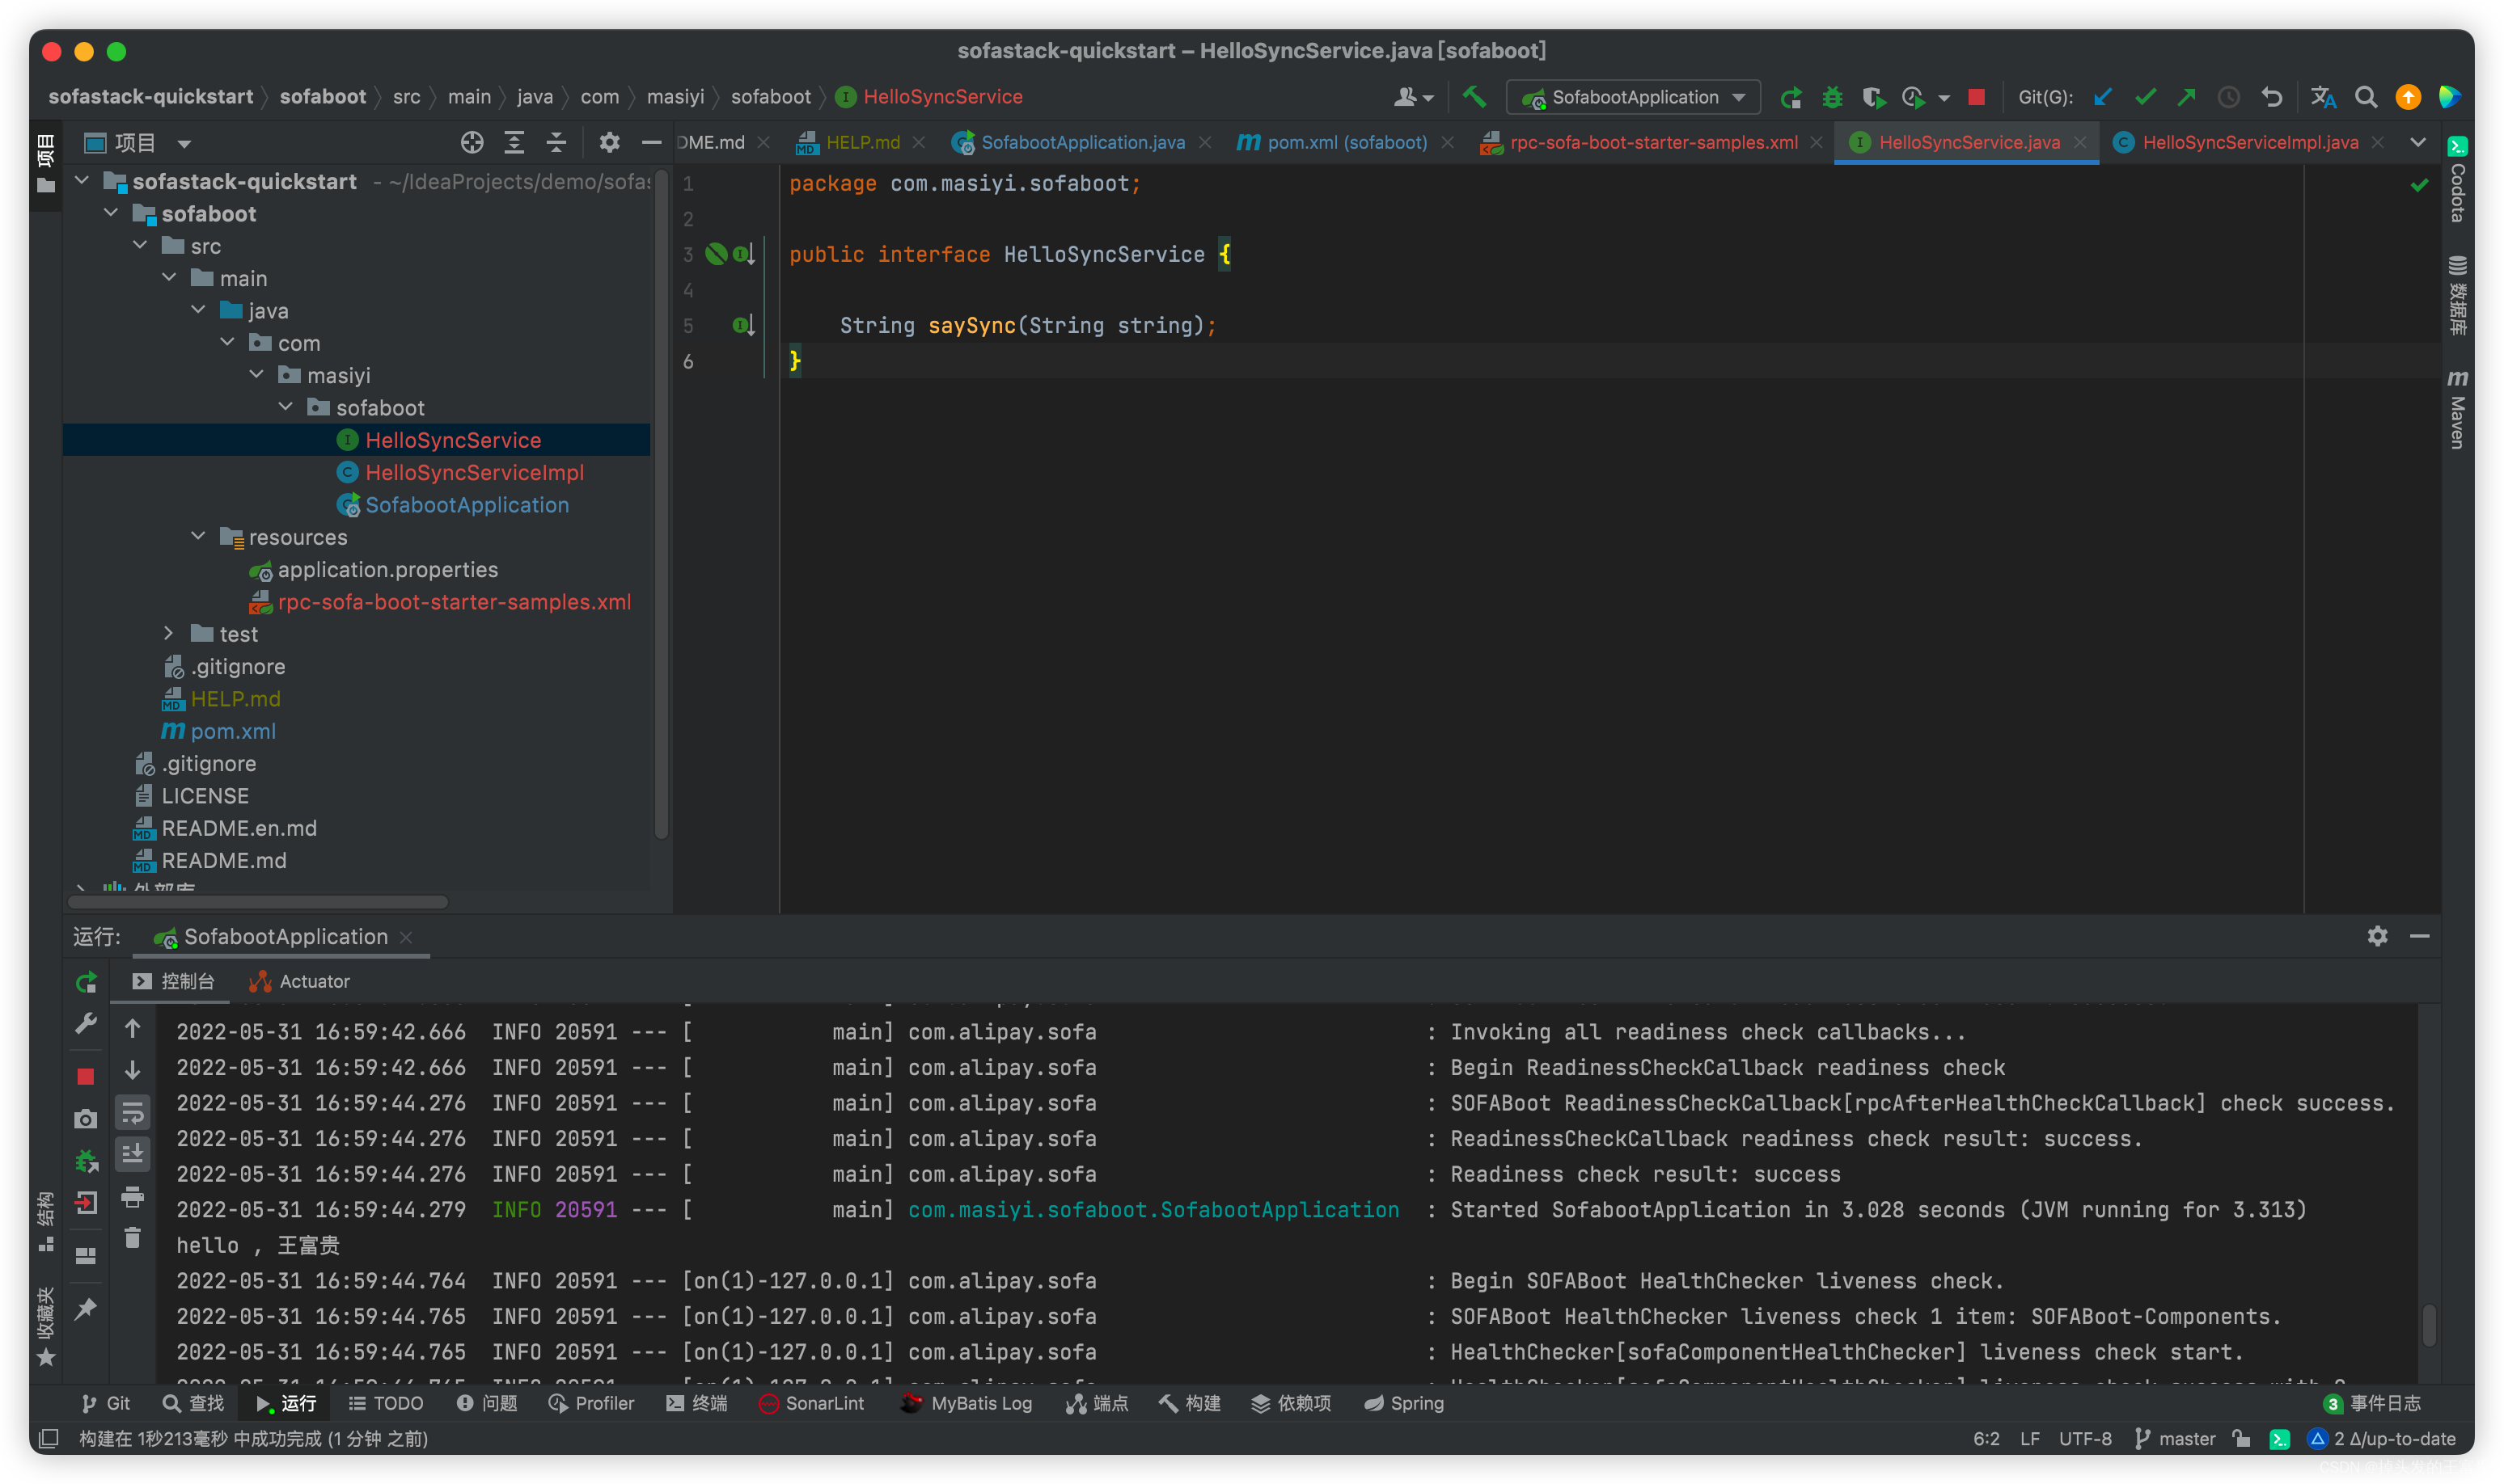Click the Git update project arrow
Viewport: 2504px width, 1484px height.
(x=2102, y=97)
